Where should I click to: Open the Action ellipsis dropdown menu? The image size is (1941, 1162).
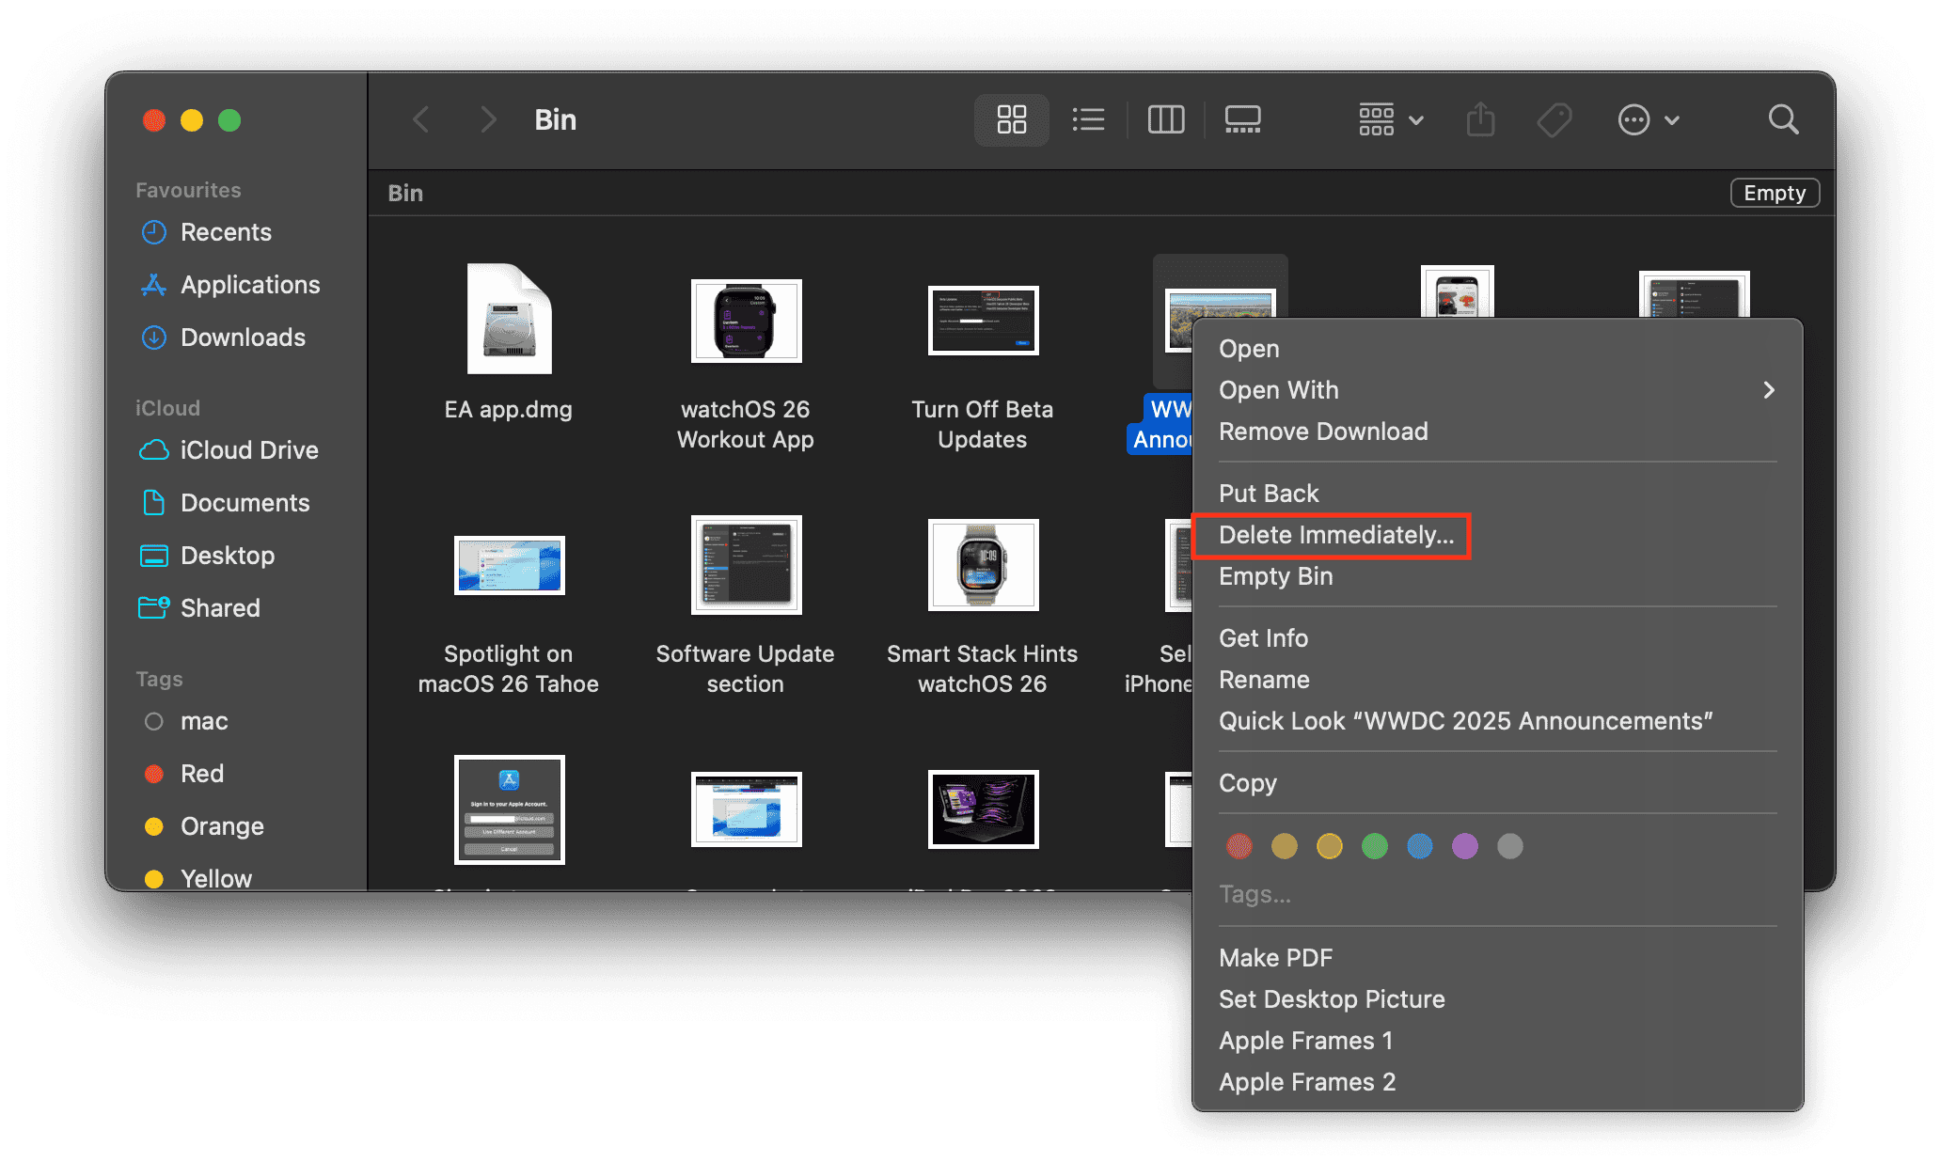click(1648, 119)
